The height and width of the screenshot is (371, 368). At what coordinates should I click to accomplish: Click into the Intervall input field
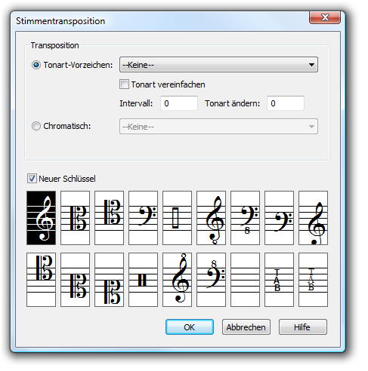[179, 103]
